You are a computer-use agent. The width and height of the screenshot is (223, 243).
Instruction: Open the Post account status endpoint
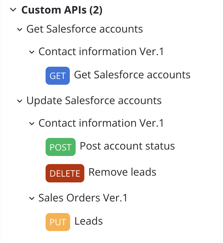[127, 146]
